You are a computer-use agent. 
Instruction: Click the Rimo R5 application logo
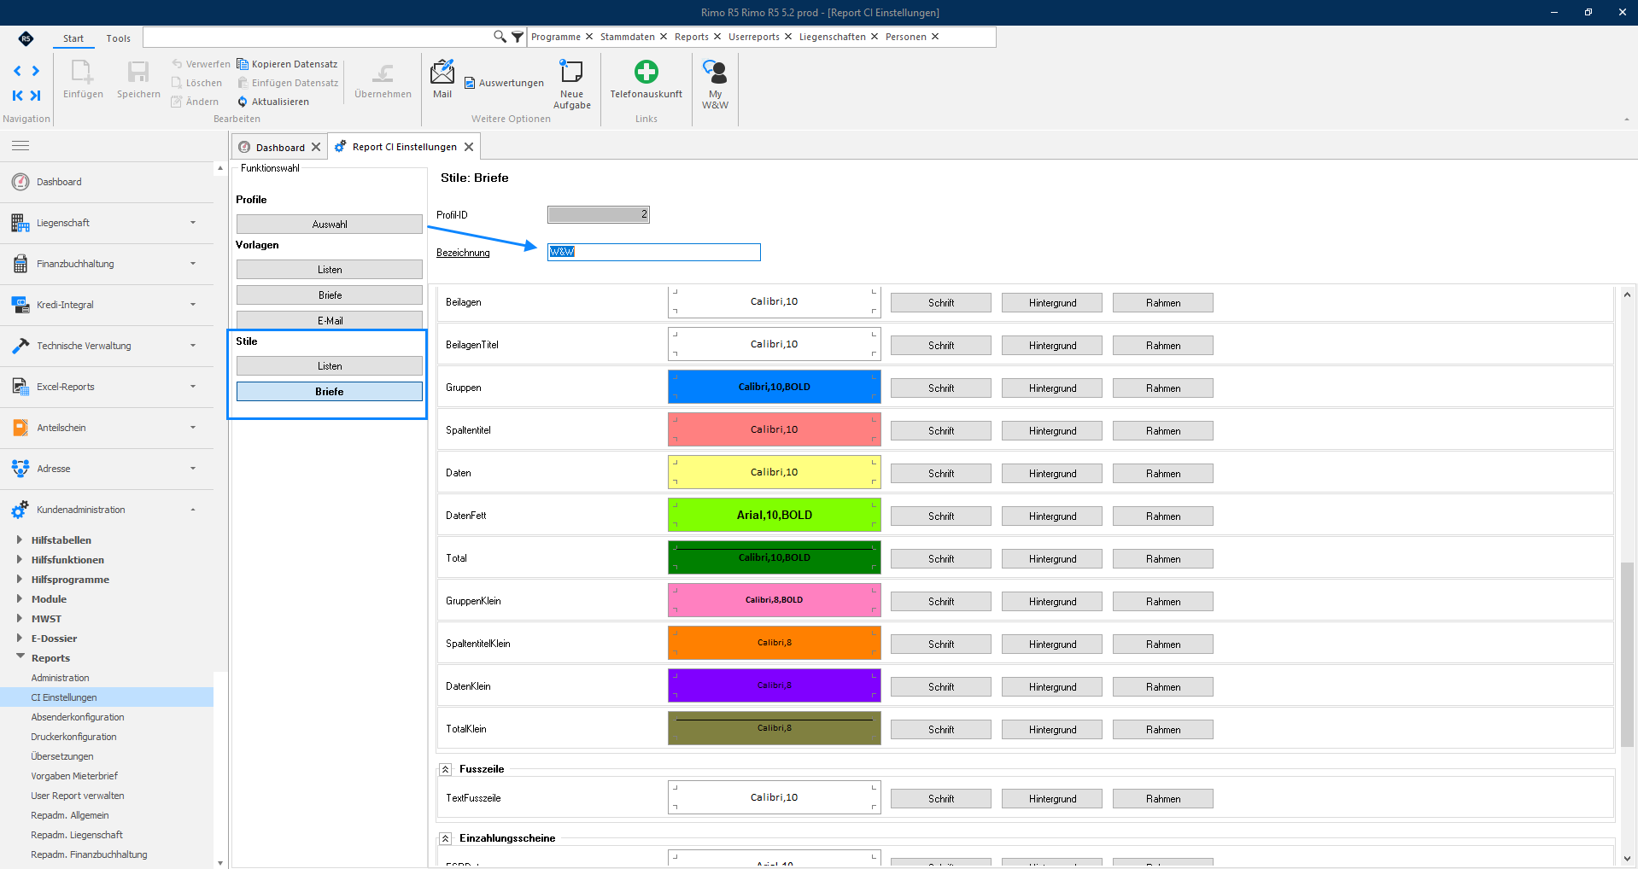coord(26,38)
